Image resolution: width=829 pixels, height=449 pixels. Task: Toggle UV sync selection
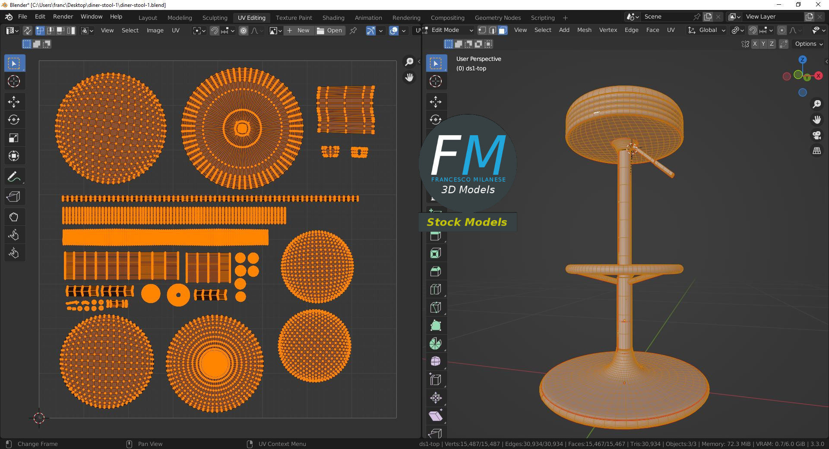pyautogui.click(x=27, y=31)
